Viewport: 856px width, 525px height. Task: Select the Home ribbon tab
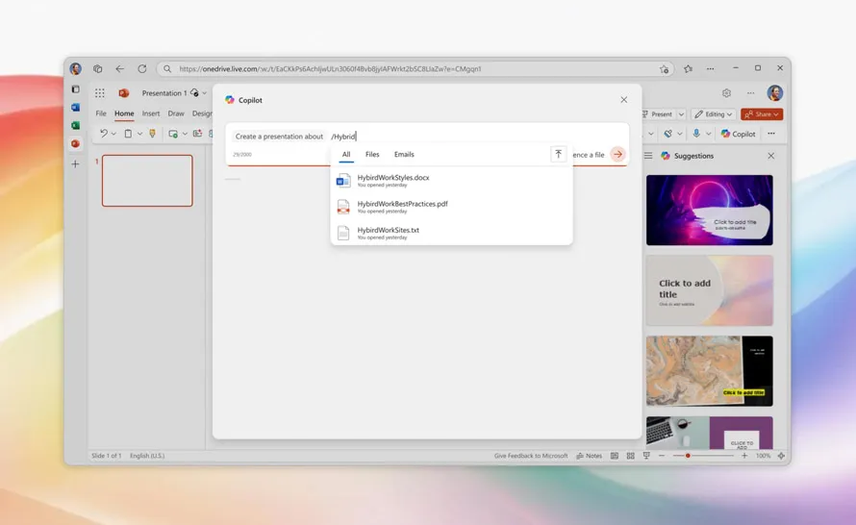[124, 113]
